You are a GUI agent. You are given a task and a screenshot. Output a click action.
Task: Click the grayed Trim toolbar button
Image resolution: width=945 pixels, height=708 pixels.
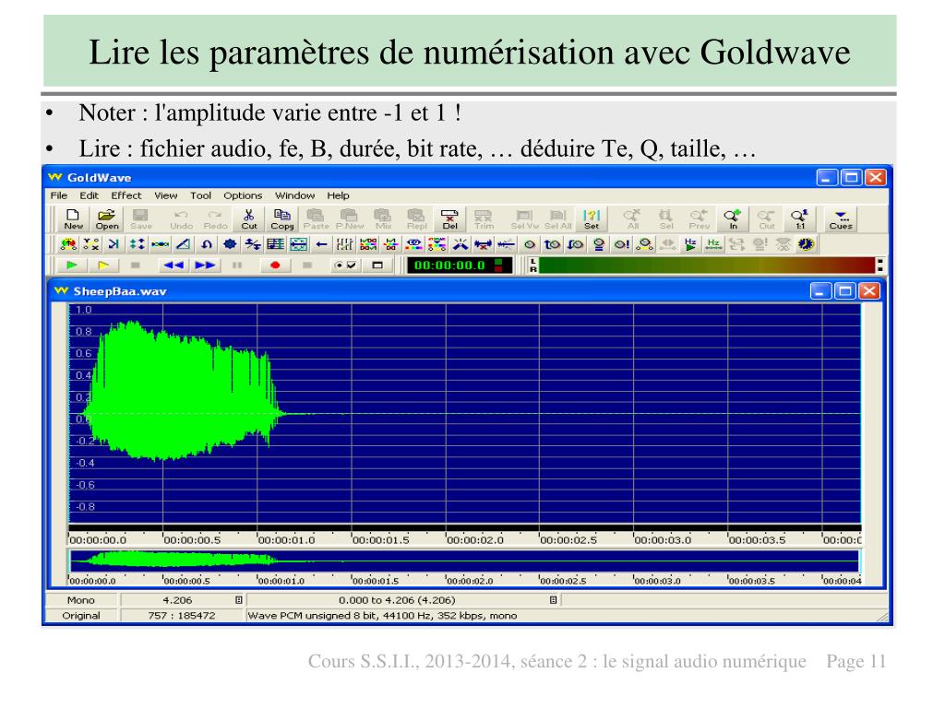click(x=484, y=219)
